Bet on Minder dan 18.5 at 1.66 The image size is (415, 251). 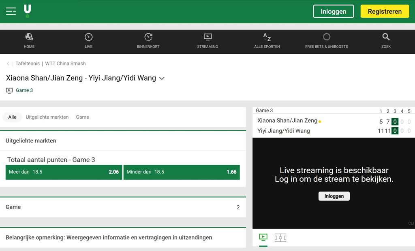182,172
